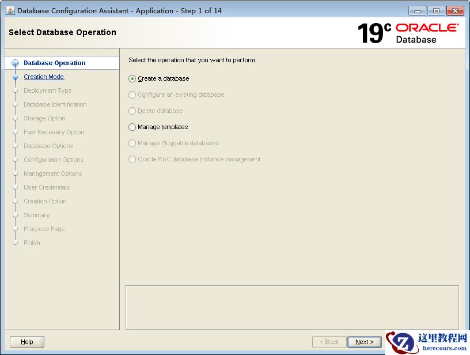Click the Creation Mode step bullet icon
The image size is (470, 355).
click(16, 77)
